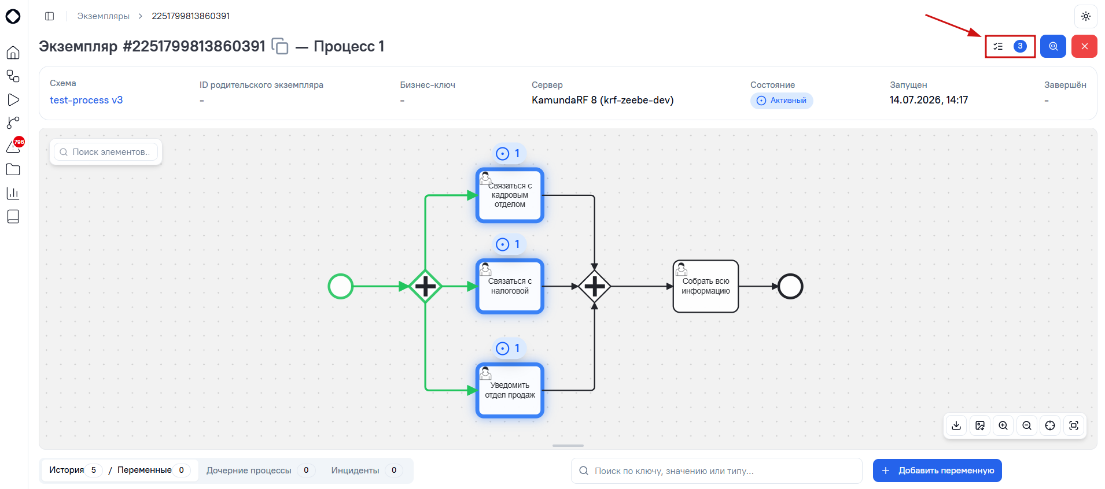Focus the variable search by key field
The image size is (1105, 489).
716,471
